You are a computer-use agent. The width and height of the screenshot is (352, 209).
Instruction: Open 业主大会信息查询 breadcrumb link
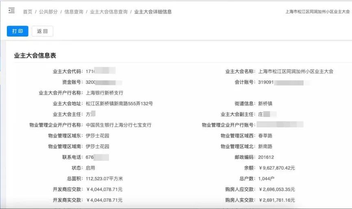coord(109,12)
